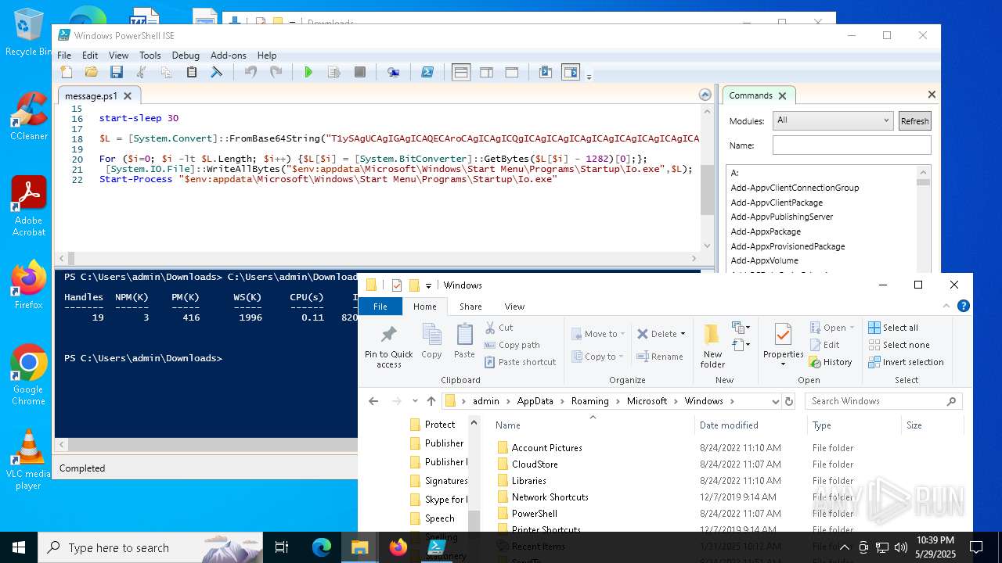Select the PowerShell folder in Explorer list
This screenshot has width=1002, height=563.
534,514
